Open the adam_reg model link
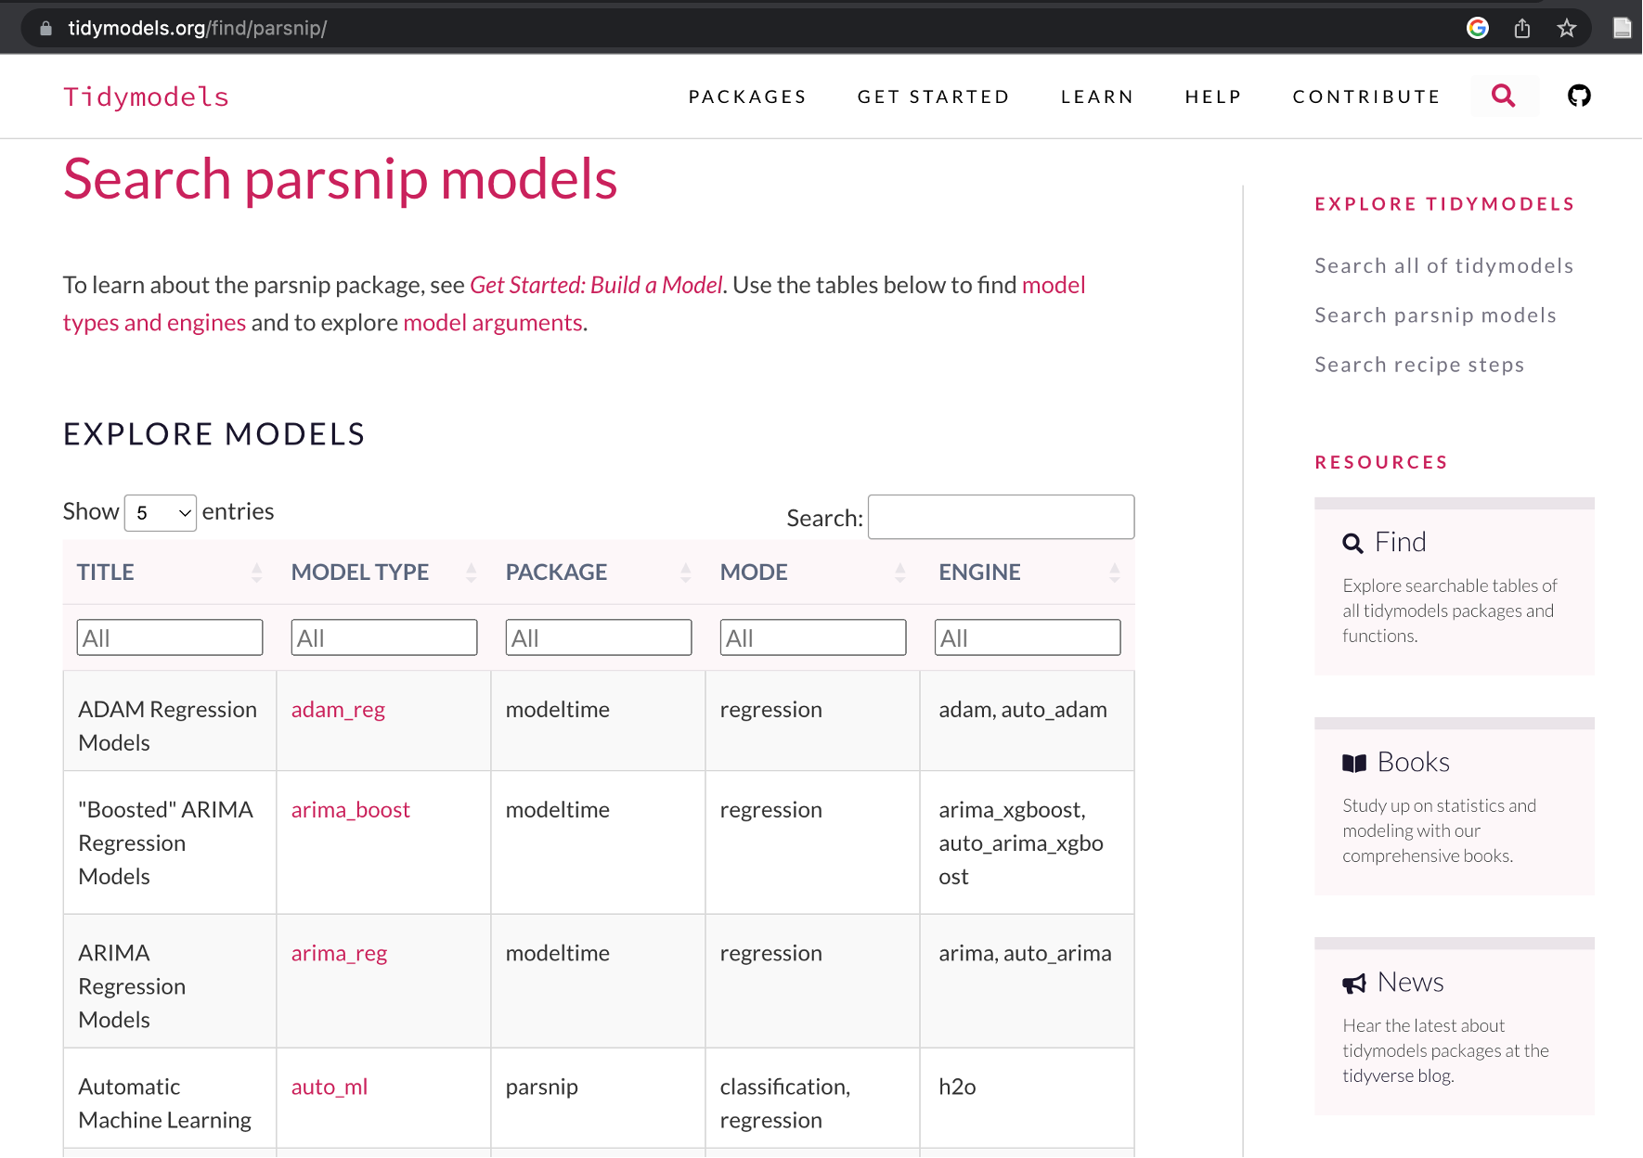The image size is (1643, 1158). click(338, 710)
